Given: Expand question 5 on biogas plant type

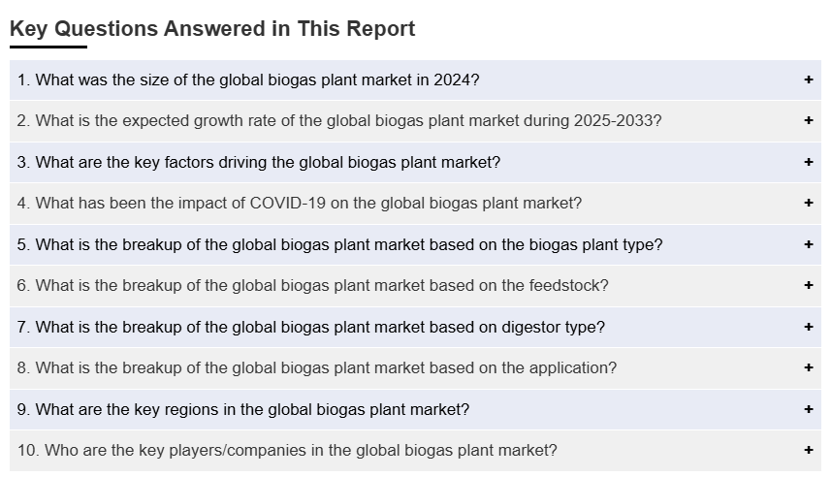Looking at the screenshot, I should click(340, 244).
